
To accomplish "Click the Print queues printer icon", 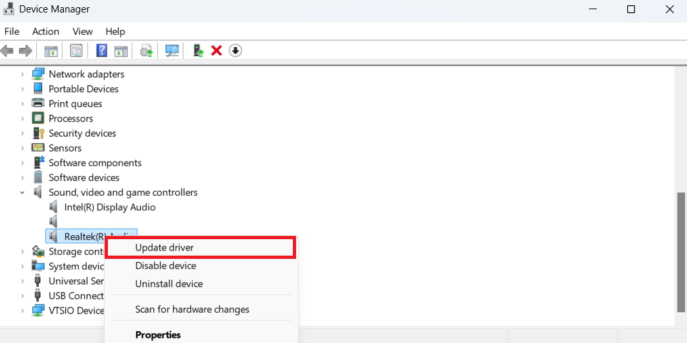I will click(38, 104).
